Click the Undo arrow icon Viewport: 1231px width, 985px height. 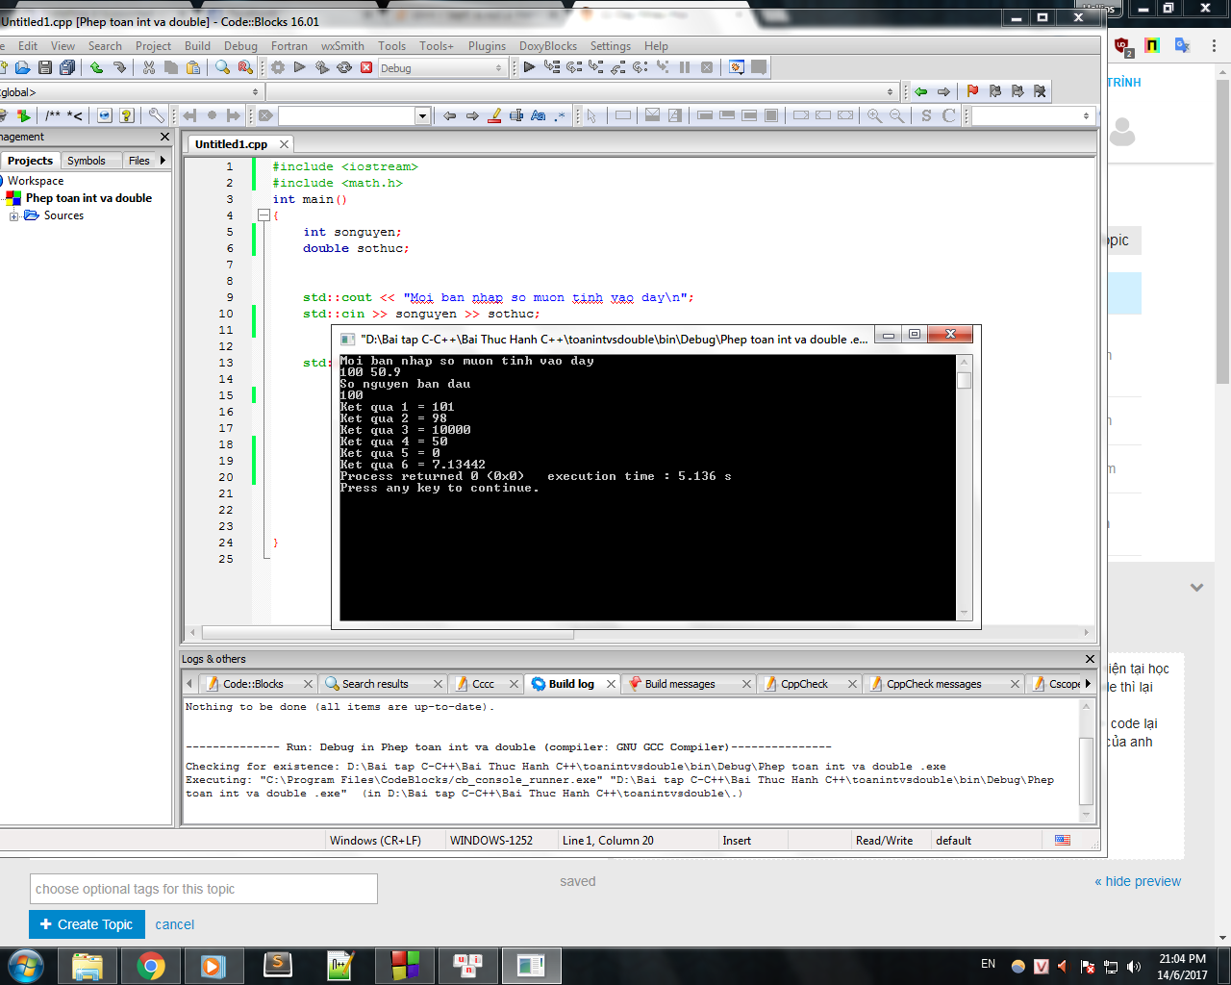pyautogui.click(x=96, y=67)
